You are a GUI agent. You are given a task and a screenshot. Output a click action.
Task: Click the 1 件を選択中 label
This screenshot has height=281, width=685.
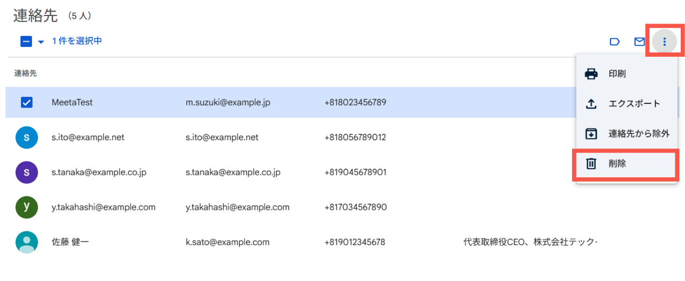pos(77,41)
